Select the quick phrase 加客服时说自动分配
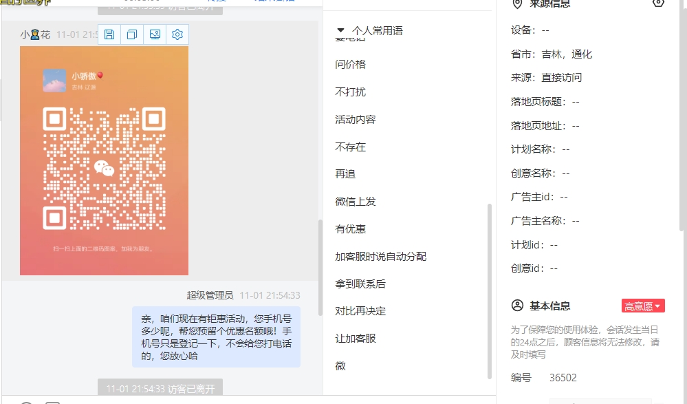This screenshot has width=687, height=404. 380,257
